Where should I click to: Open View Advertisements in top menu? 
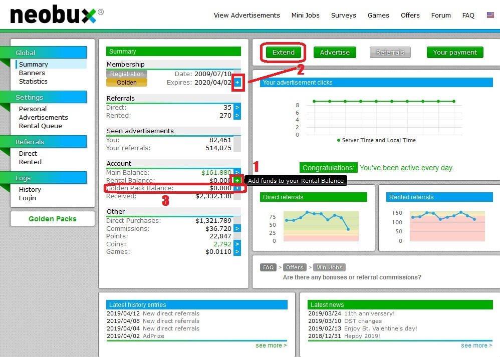click(x=246, y=15)
